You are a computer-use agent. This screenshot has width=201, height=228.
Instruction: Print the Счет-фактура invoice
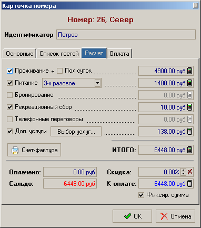pos(34,150)
